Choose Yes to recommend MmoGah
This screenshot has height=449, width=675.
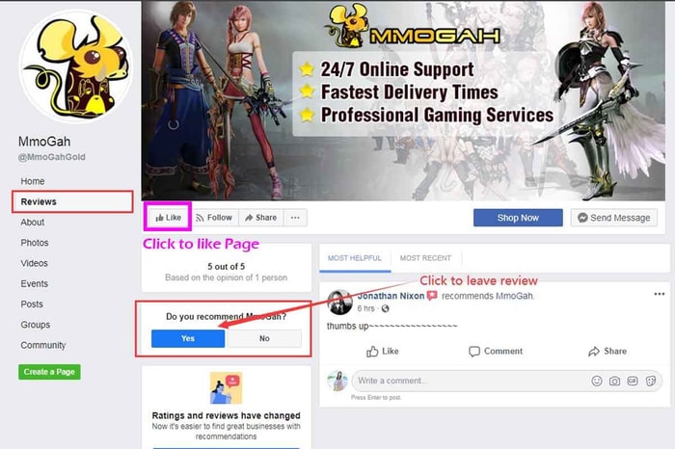(188, 338)
